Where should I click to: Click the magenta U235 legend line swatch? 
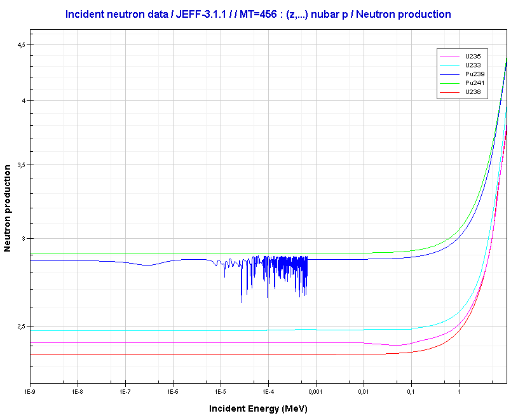click(x=450, y=57)
